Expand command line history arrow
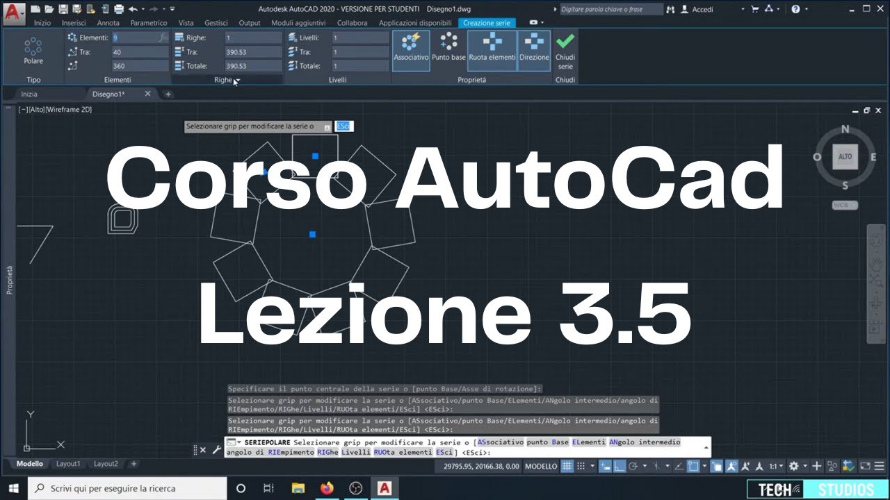890x500 pixels. (x=706, y=448)
